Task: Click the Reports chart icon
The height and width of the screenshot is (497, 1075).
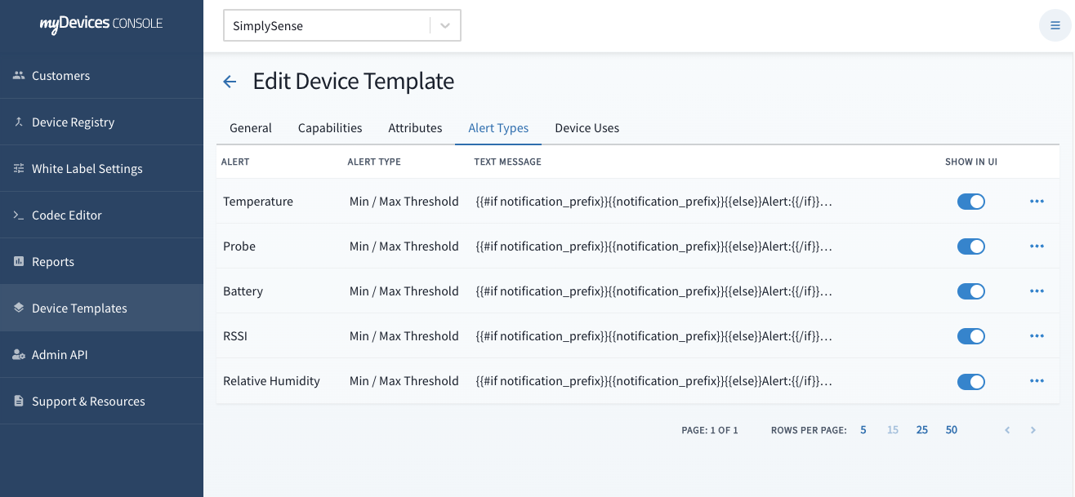Action: click(x=19, y=262)
